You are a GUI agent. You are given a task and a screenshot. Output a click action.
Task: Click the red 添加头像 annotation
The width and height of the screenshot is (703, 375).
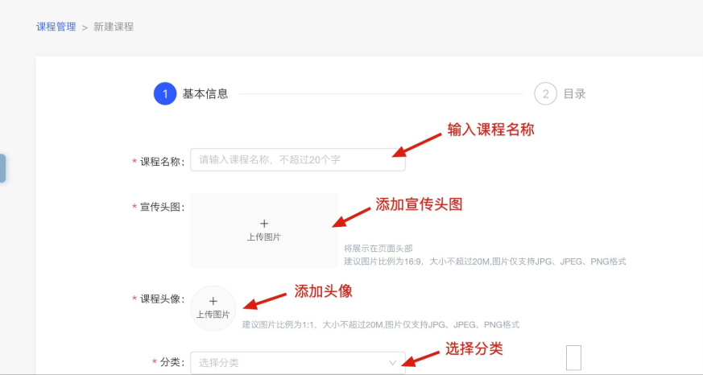(x=323, y=291)
